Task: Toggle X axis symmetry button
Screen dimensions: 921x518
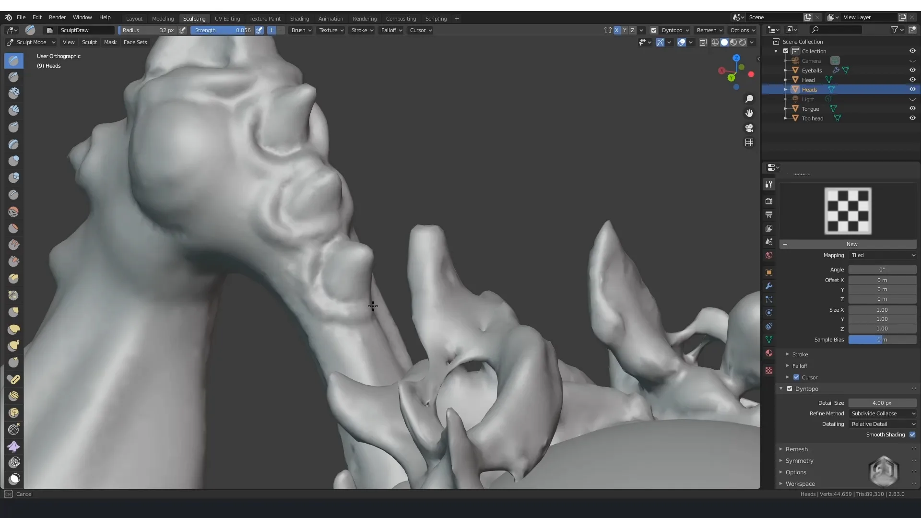Action: [617, 30]
